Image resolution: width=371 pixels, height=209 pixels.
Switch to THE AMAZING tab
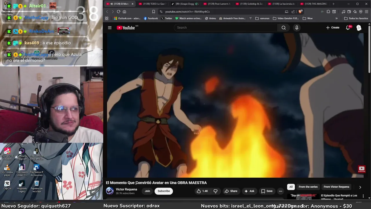click(x=314, y=4)
